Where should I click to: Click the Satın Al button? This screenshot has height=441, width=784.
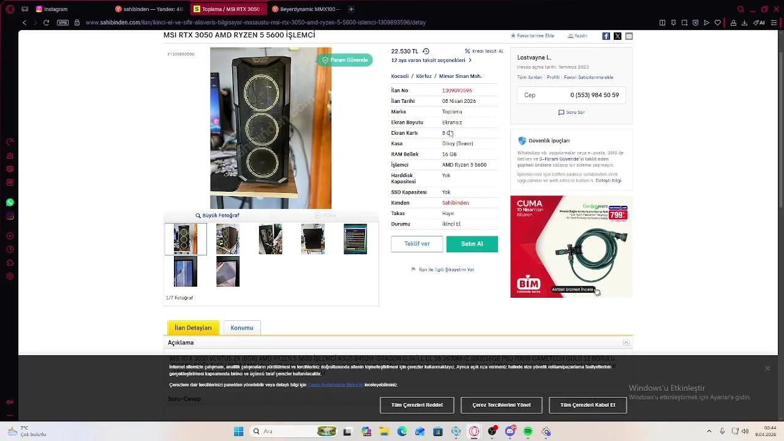point(472,244)
